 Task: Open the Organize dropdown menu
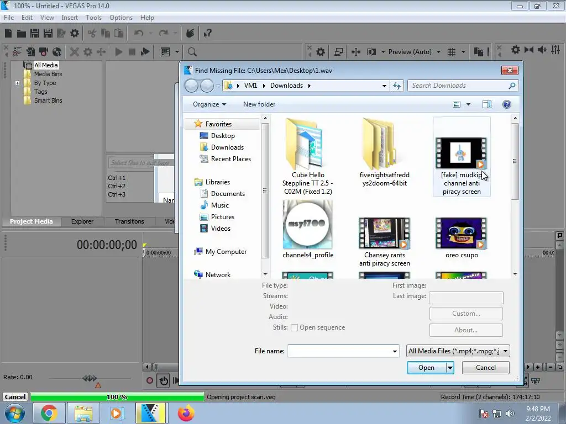[209, 104]
